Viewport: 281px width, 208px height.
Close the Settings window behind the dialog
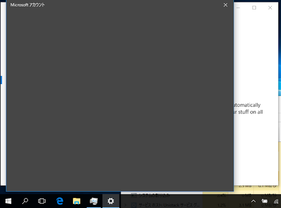(x=270, y=8)
